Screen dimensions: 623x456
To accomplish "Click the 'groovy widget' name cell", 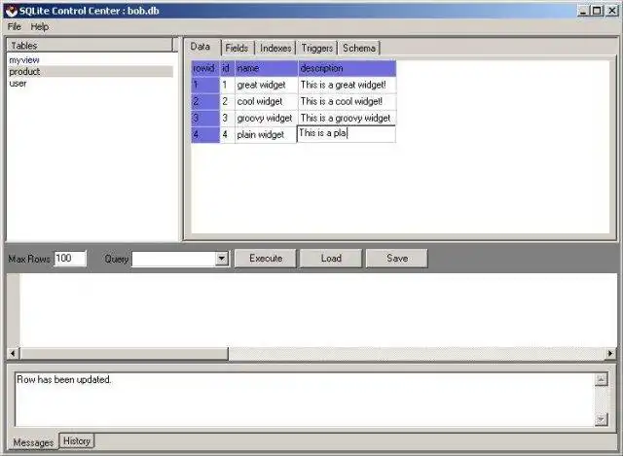I will click(266, 119).
